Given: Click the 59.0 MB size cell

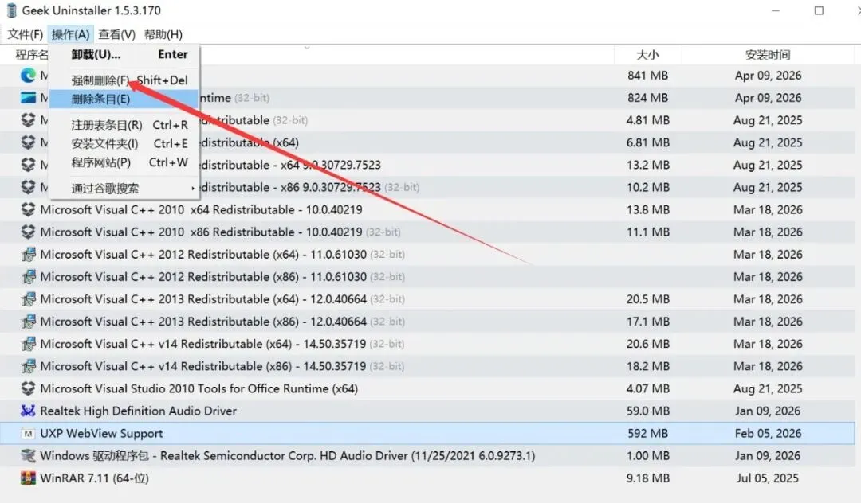Looking at the screenshot, I should click(x=647, y=411).
